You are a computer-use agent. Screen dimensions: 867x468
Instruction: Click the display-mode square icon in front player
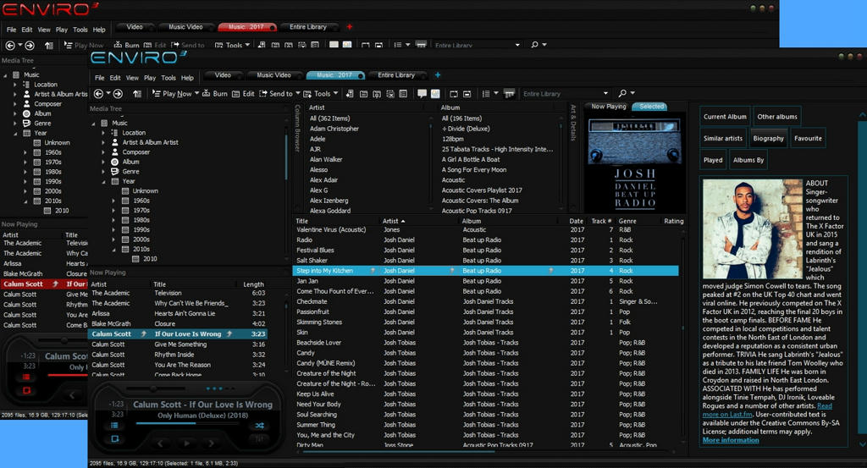[x=114, y=438]
